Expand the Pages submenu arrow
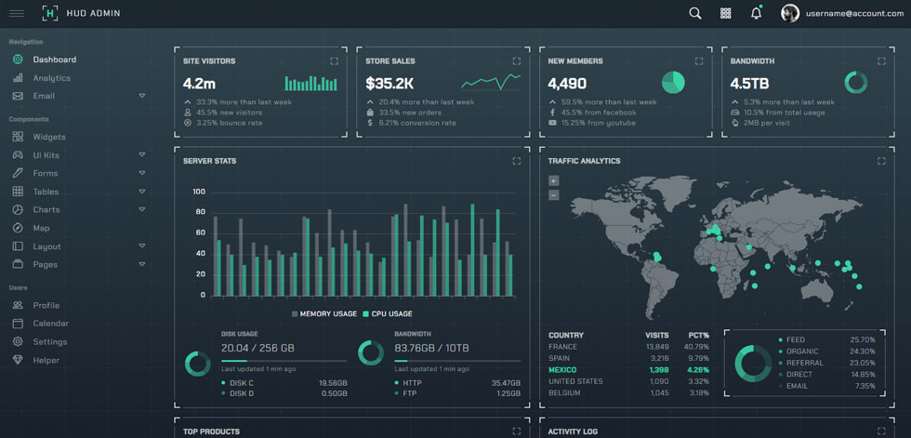 tap(141, 264)
